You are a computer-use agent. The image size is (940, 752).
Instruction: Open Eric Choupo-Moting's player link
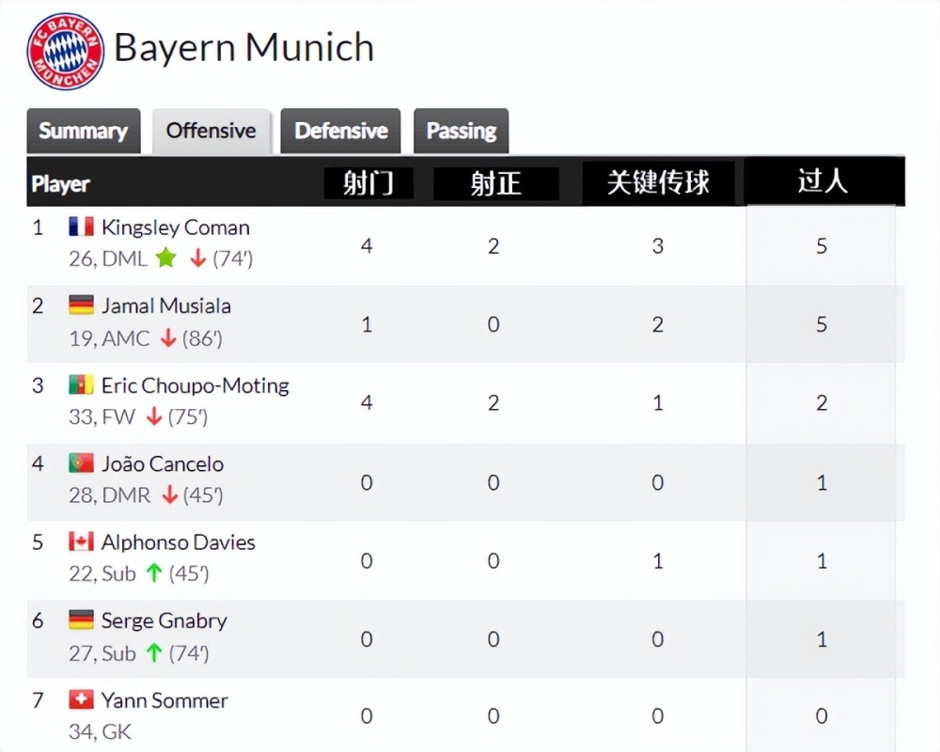pyautogui.click(x=196, y=385)
